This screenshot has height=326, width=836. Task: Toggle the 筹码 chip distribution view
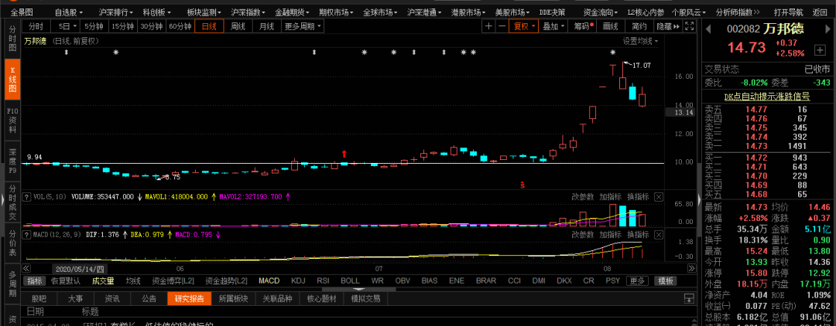582,26
